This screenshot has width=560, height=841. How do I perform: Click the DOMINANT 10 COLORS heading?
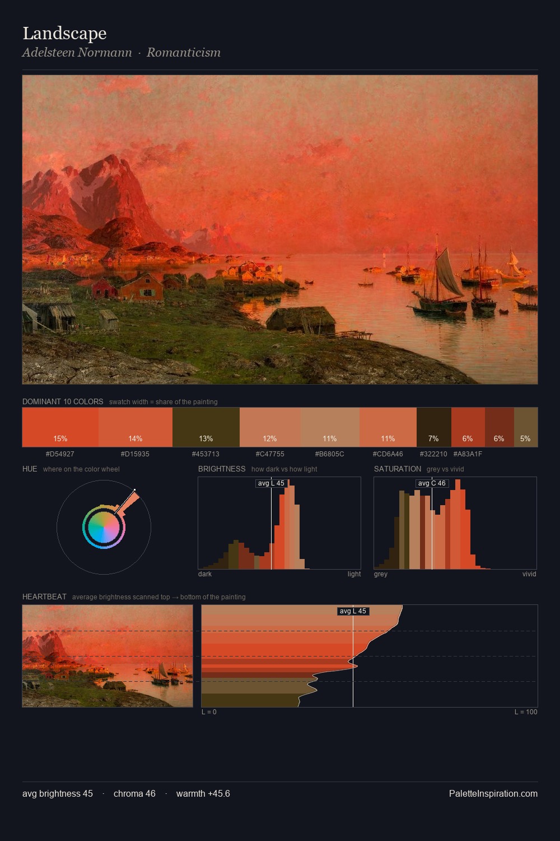[x=63, y=401]
